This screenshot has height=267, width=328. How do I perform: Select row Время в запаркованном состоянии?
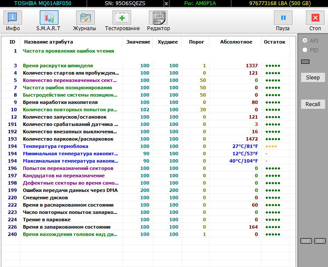click(x=145, y=227)
